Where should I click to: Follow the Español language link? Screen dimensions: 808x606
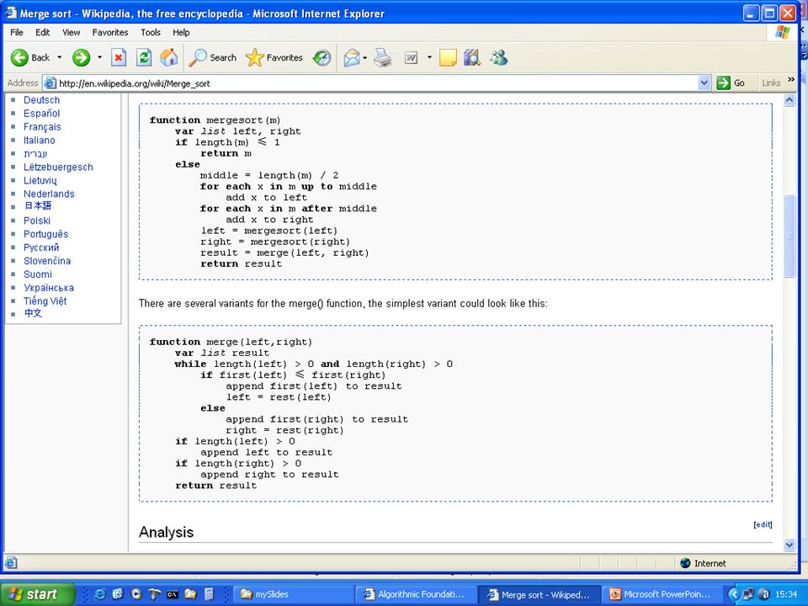[x=42, y=114]
